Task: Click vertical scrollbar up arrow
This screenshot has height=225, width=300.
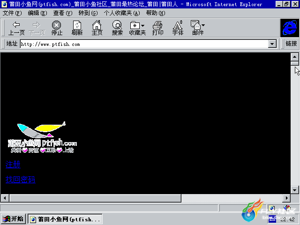Action: [295, 57]
